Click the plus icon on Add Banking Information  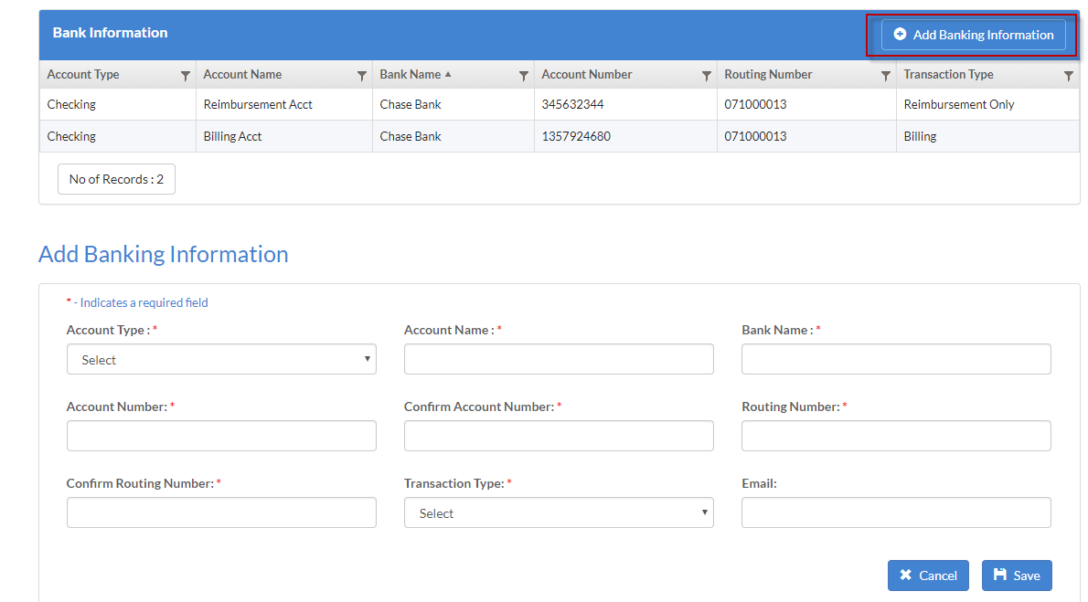pyautogui.click(x=900, y=35)
